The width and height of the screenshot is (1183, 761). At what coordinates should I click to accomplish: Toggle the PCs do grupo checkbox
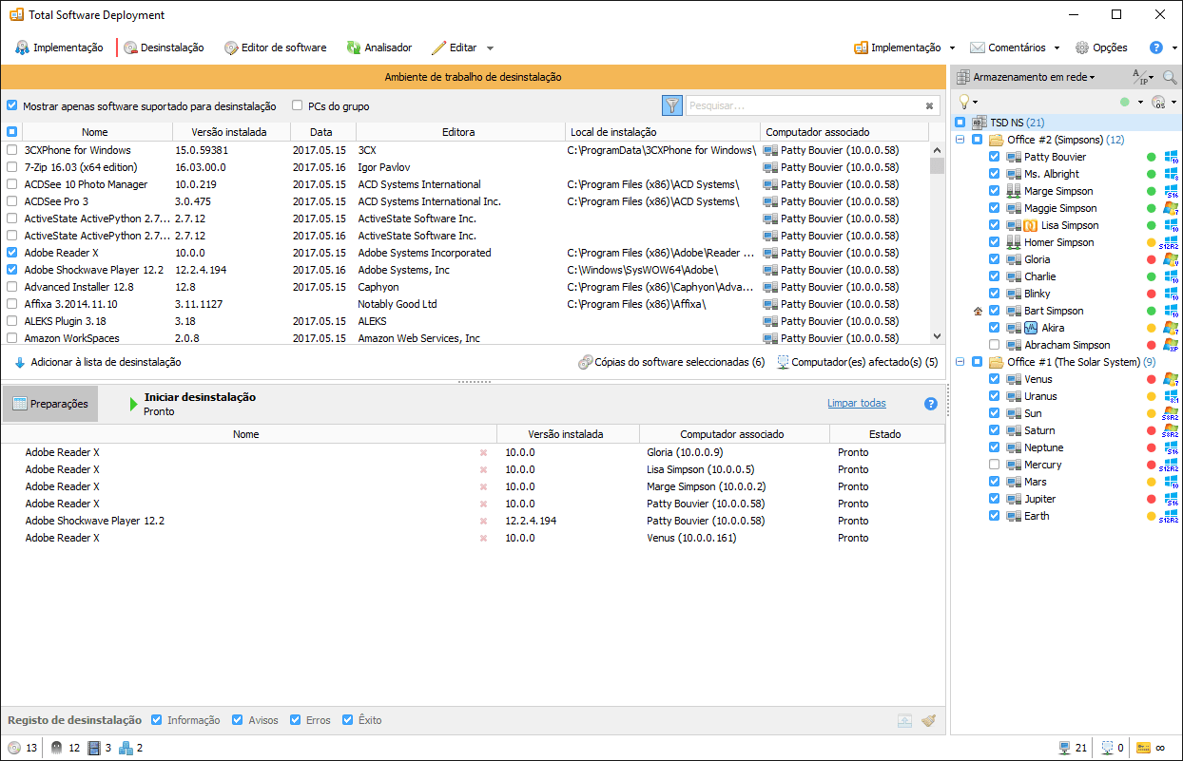click(298, 106)
